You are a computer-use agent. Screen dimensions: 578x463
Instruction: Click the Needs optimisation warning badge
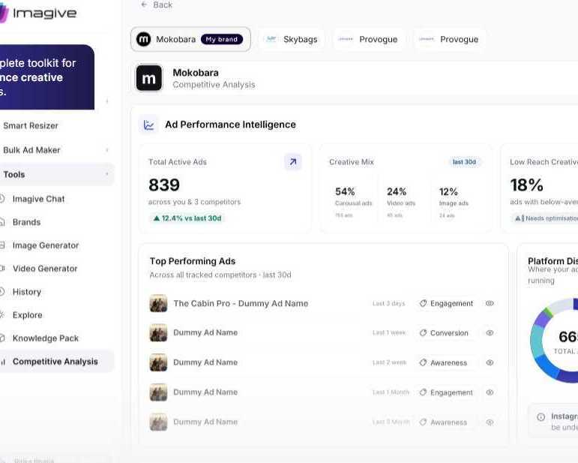546,218
